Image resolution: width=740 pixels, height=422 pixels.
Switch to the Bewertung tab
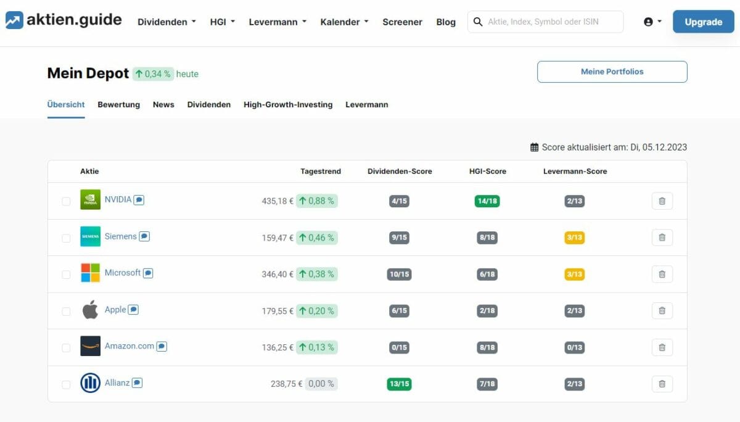point(118,104)
